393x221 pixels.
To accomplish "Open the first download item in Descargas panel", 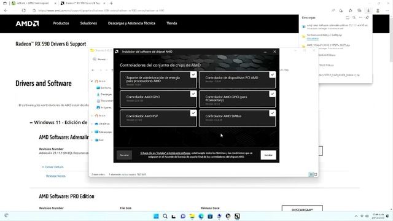I will [x=335, y=26].
